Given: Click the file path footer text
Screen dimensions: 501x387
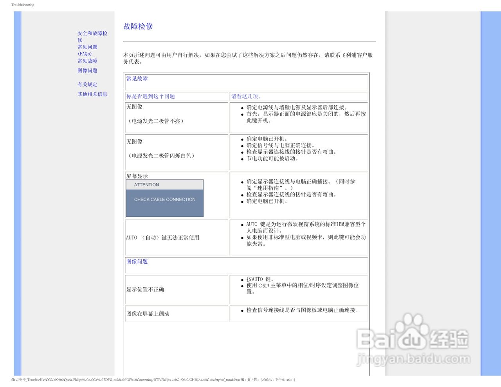Looking at the screenshot, I should point(153,380).
